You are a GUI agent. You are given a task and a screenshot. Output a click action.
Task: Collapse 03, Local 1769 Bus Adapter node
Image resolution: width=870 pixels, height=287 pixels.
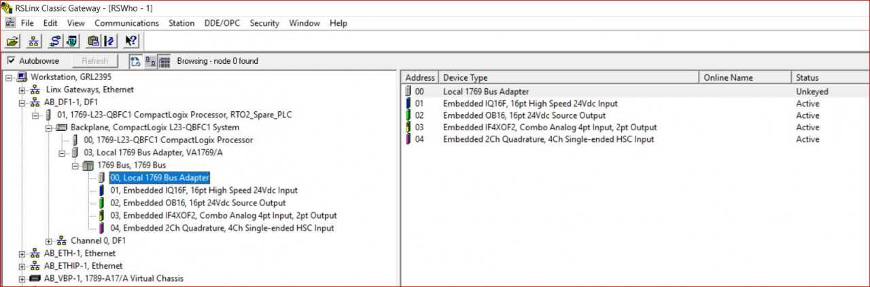62,153
